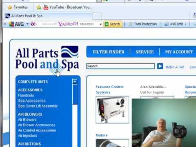This screenshot has width=196, height=147.
Task: Open the Air Injectors link
Action: (x=27, y=136)
